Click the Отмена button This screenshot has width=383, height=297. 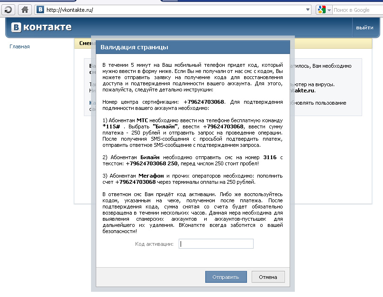tap(268, 277)
